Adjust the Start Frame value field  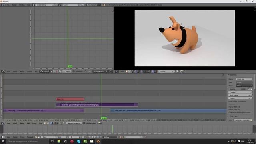240,95
